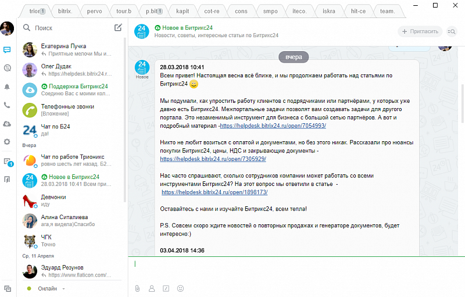
Task: Open the Чат по работе Трионикс conversation
Action: (x=71, y=160)
